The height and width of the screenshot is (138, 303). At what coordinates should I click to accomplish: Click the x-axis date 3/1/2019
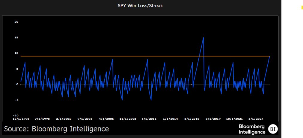(213, 119)
